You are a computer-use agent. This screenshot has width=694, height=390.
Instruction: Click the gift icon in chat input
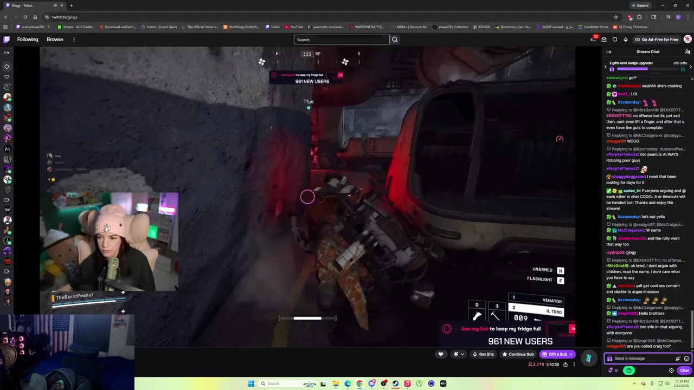point(609,359)
